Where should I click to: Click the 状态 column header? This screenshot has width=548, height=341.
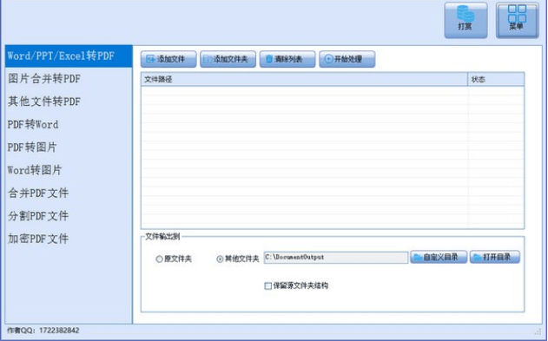496,79
